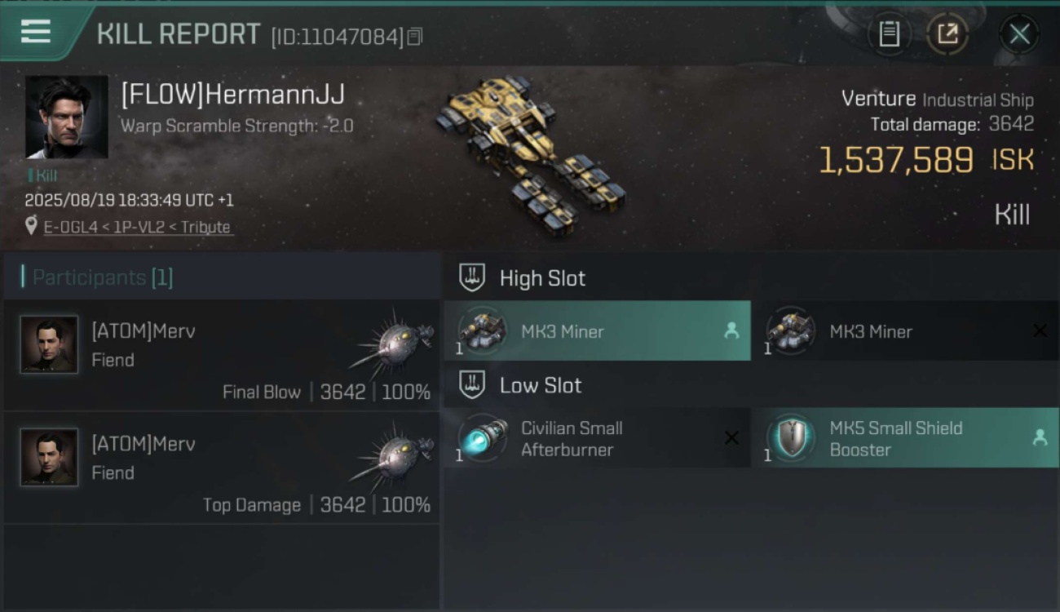
Task: Open Merv's Top Damage entry
Action: coord(222,468)
